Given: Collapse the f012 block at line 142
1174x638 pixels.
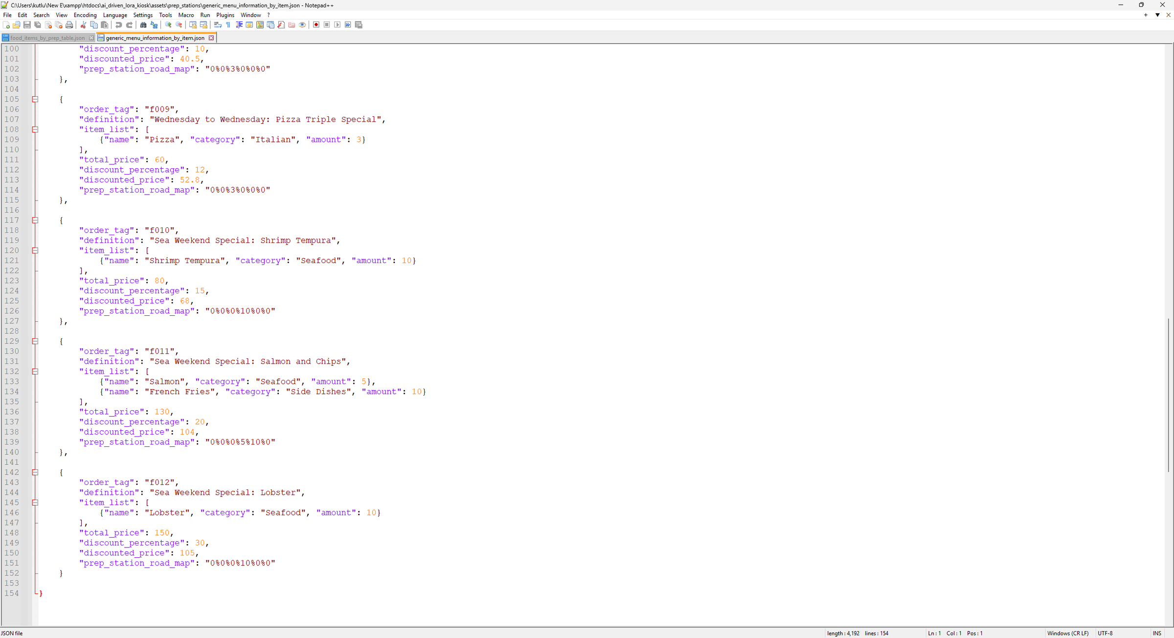Looking at the screenshot, I should pos(35,472).
